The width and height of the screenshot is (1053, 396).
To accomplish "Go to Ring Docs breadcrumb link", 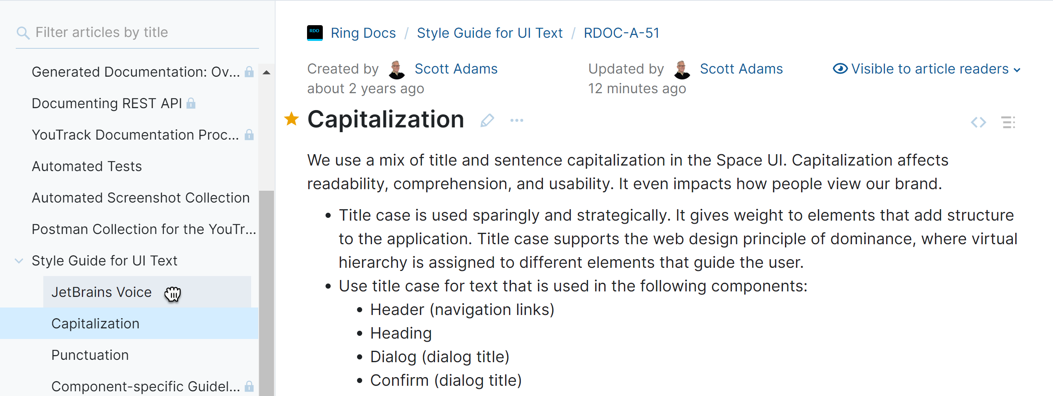I will click(363, 33).
